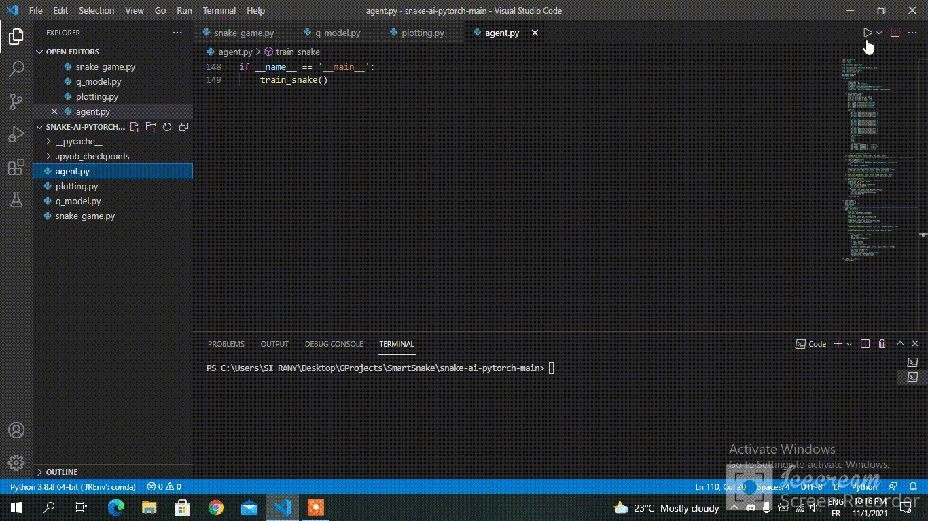The height and width of the screenshot is (521, 928).
Task: Open the run options dropdown arrow
Action: coord(879,33)
